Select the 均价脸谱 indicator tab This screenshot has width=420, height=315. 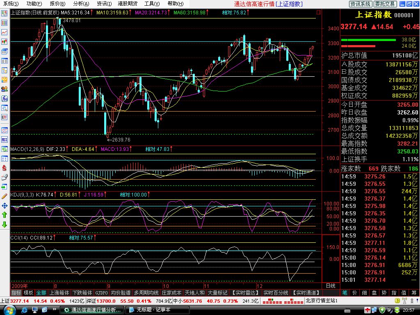tap(121, 293)
